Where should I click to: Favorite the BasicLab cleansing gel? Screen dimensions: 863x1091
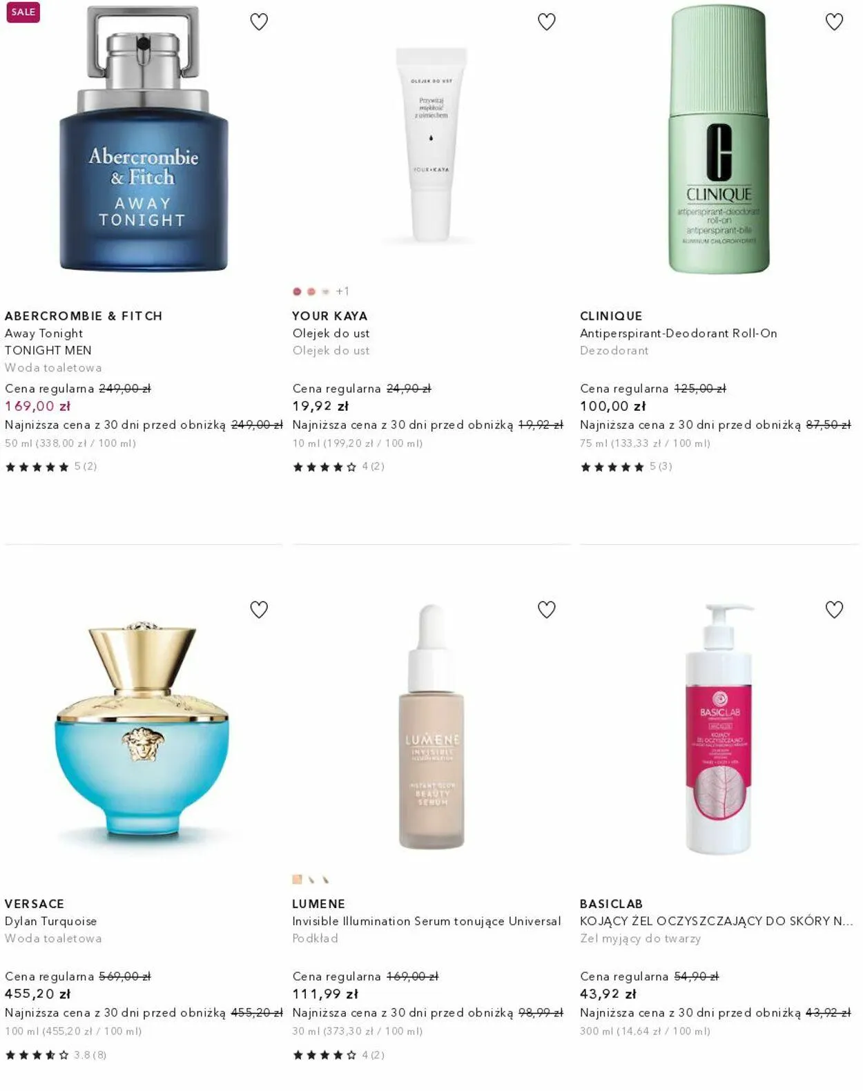pos(834,610)
